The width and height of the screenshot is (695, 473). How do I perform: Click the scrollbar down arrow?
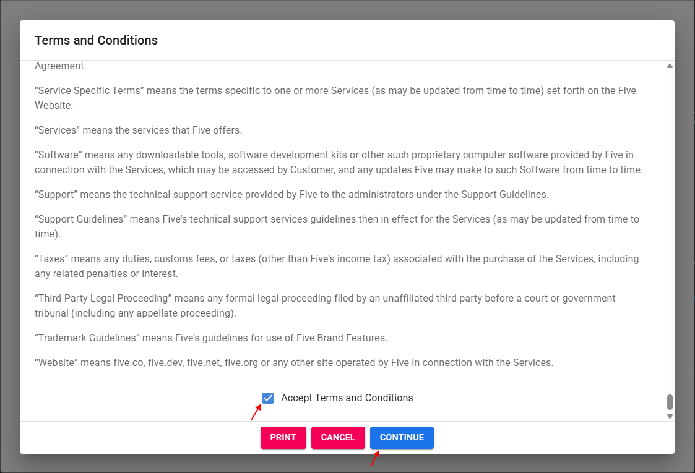click(670, 417)
